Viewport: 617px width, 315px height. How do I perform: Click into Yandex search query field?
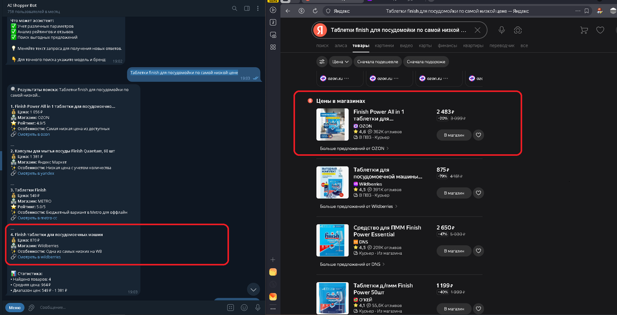point(398,30)
